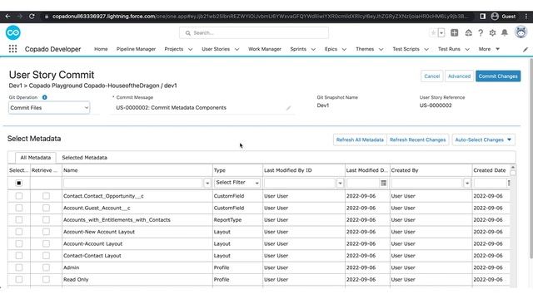Select the Contact.Contact_Opportunity__c row checkbox
The image size is (533, 299).
click(x=19, y=196)
